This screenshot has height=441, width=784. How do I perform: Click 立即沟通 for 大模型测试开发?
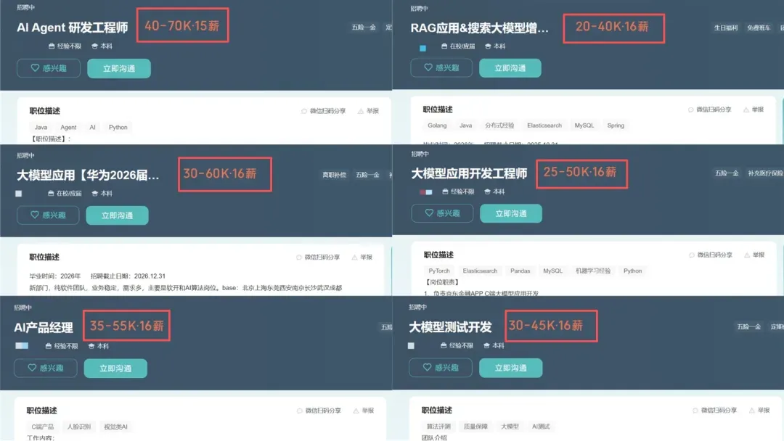pos(510,368)
